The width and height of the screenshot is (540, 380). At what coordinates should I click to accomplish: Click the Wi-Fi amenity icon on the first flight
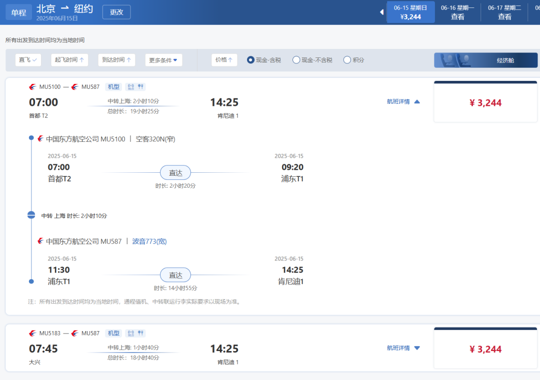[x=131, y=87]
